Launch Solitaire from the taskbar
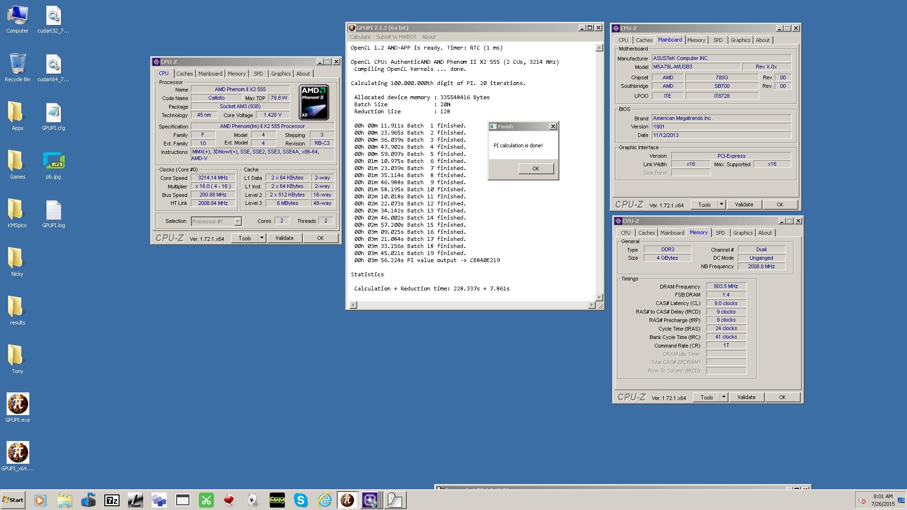907x510 pixels. [254, 500]
